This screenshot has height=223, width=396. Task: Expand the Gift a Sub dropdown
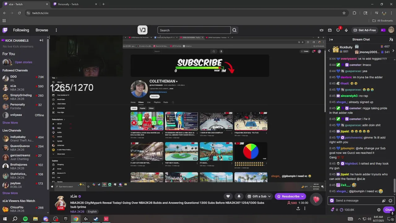(259, 196)
